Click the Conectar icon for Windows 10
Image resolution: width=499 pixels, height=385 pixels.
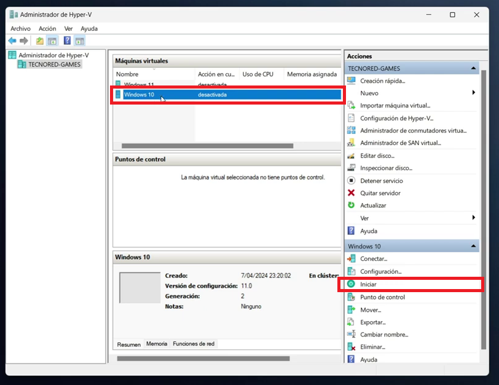[352, 258]
